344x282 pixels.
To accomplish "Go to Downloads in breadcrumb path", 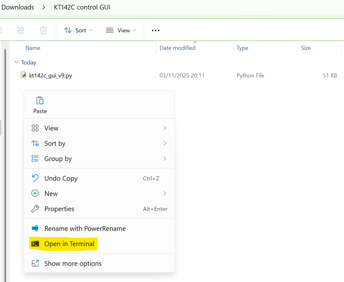I will (x=18, y=7).
